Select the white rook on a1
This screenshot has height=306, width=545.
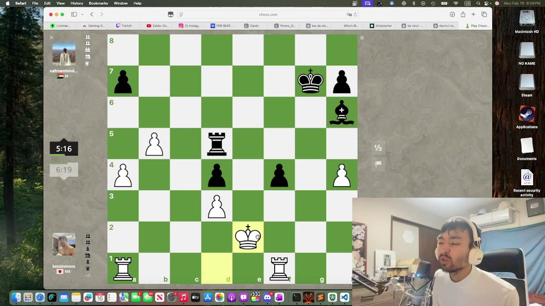(123, 269)
